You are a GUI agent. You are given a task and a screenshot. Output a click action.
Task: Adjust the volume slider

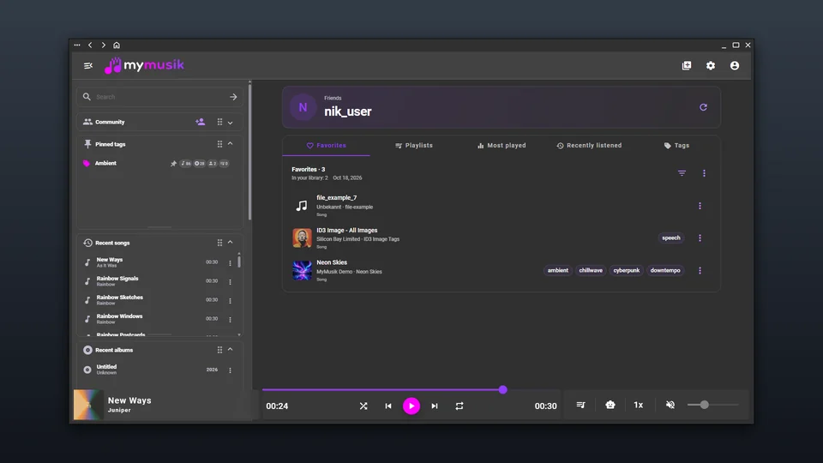coord(712,405)
